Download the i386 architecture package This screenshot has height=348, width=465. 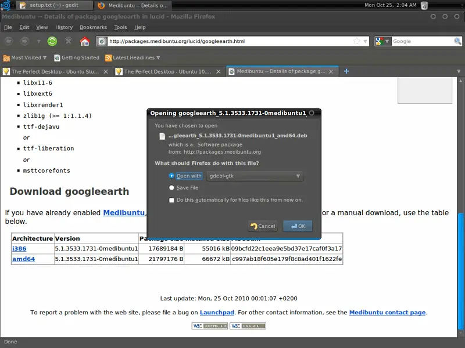coord(19,249)
